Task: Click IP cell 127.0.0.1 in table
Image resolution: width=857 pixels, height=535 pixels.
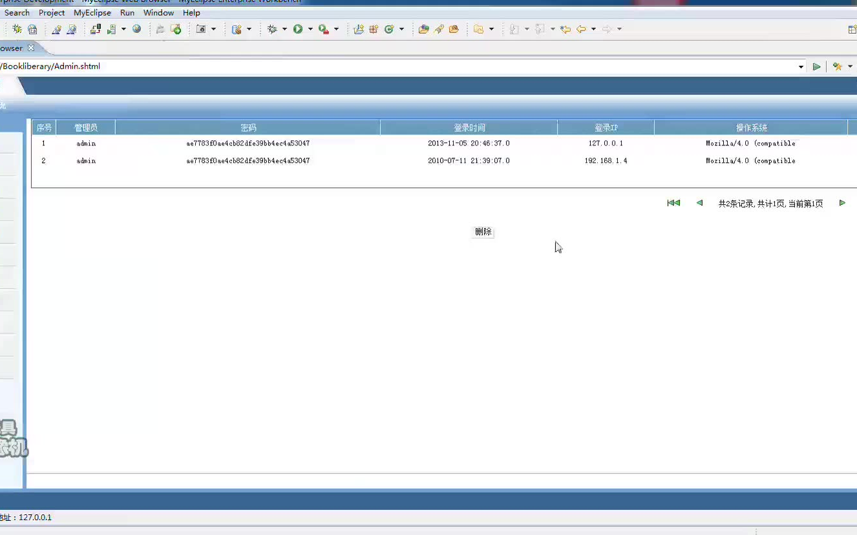Action: click(606, 143)
